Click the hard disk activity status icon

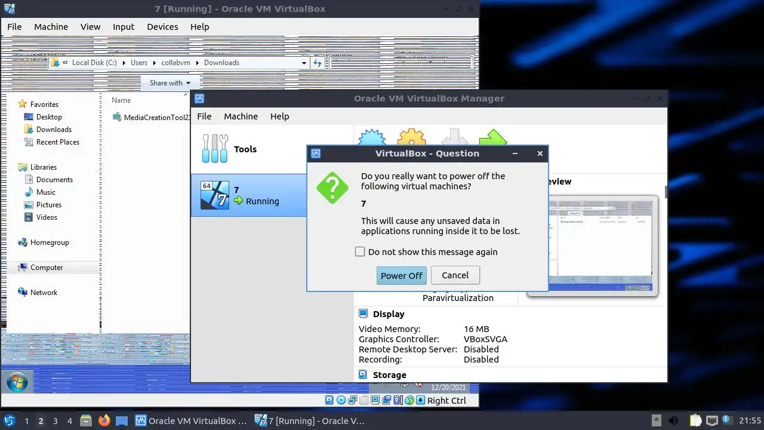[x=329, y=400]
